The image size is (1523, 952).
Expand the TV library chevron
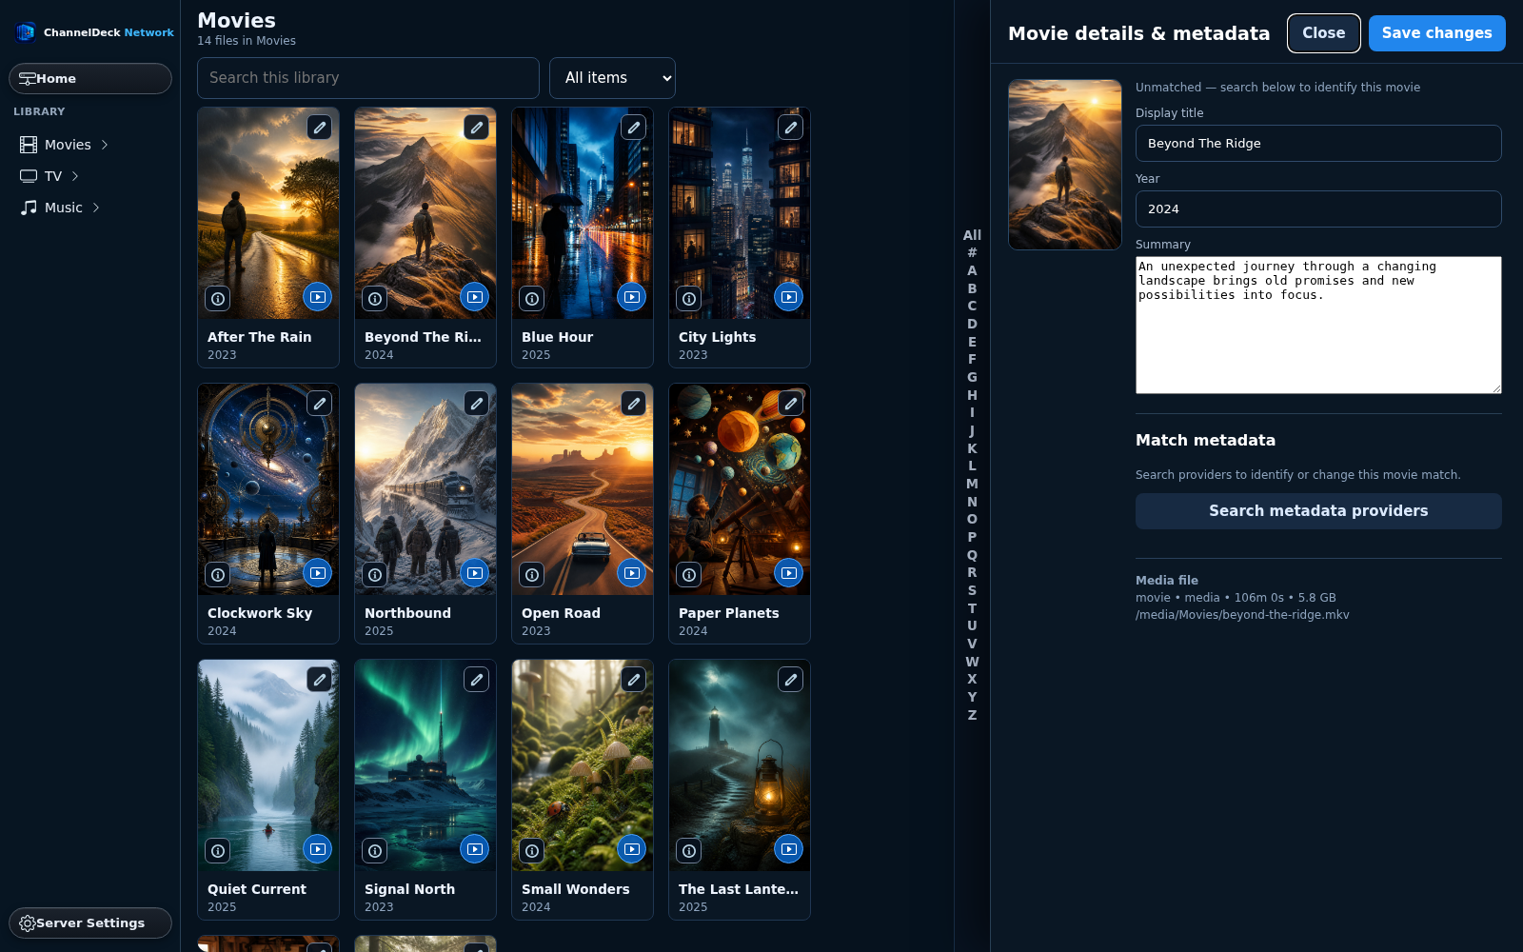pos(75,176)
